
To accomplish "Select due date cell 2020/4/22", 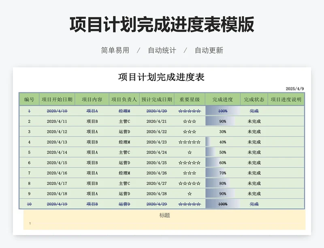I will point(157,132).
